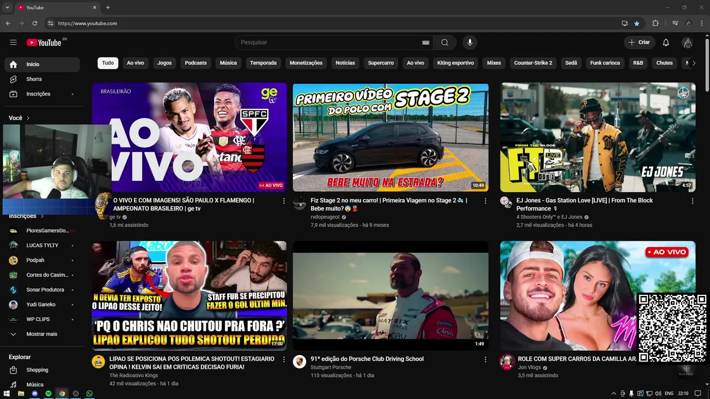
Task: Open Shorts in the sidebar
Action: coord(42,79)
